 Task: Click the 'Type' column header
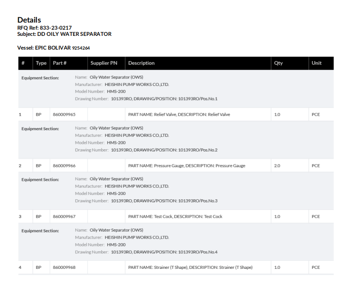pos(41,63)
